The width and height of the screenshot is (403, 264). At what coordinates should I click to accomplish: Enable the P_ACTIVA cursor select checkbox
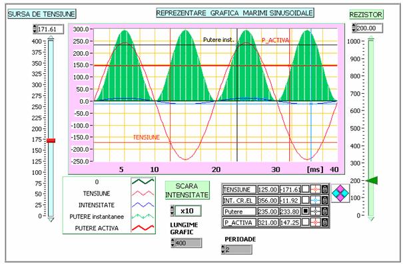[x=305, y=222]
